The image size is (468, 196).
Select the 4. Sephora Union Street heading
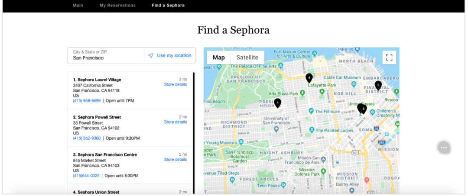[x=96, y=192]
